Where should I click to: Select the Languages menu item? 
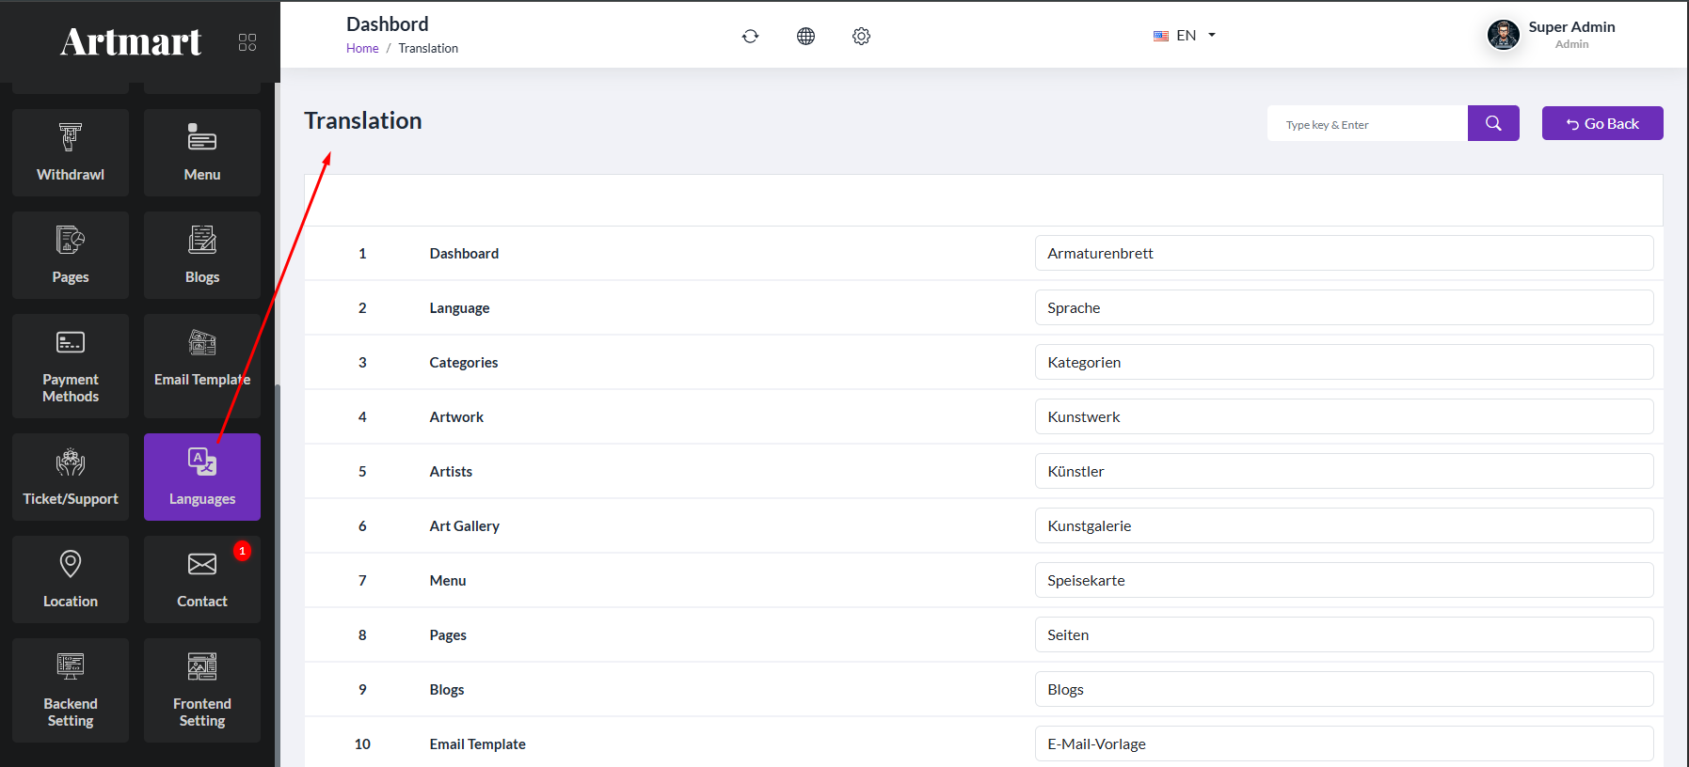coord(202,477)
